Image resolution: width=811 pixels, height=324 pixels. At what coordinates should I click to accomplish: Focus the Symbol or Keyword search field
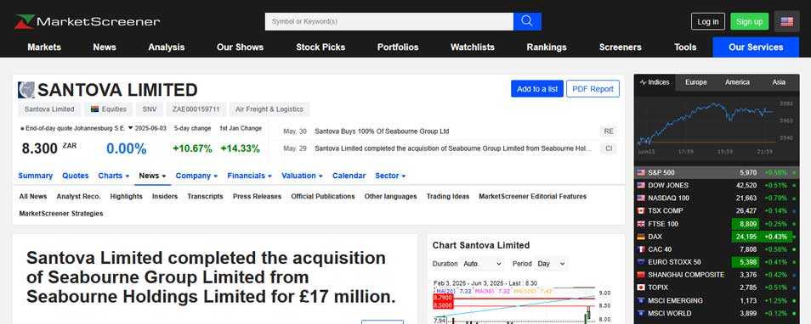point(389,21)
